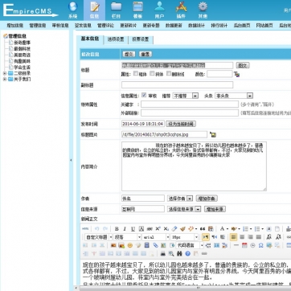Viewport: 291px width, 291px height.
Task: Check the 粗体 bold title attribute
Action: click(136, 73)
